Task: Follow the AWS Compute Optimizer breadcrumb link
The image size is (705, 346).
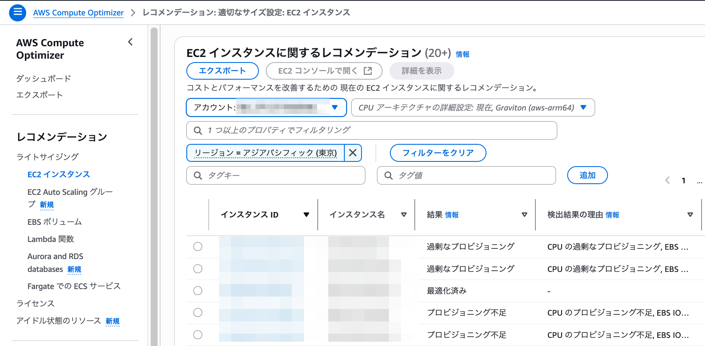Action: [78, 13]
